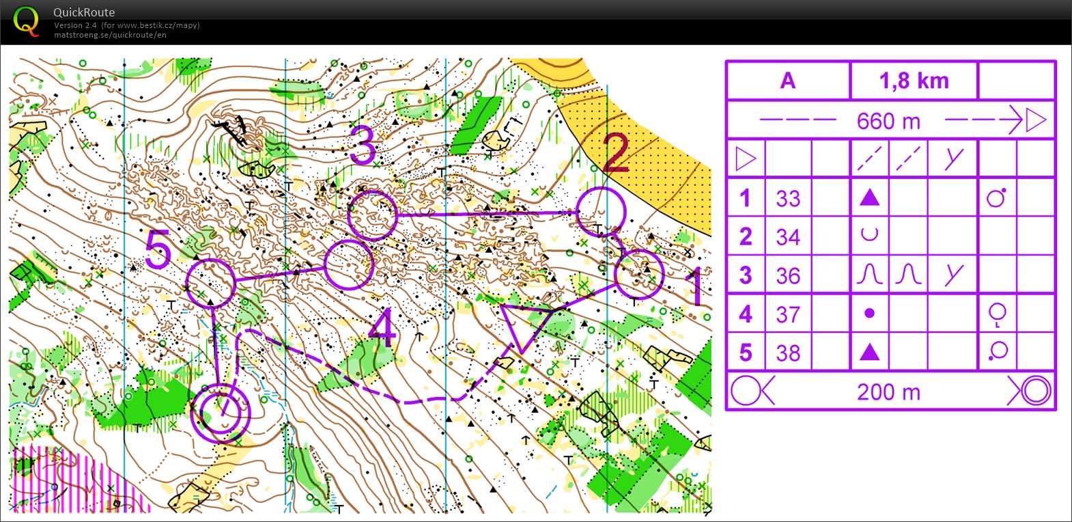
Task: Select the control 1 circle on the map
Action: 639,274
